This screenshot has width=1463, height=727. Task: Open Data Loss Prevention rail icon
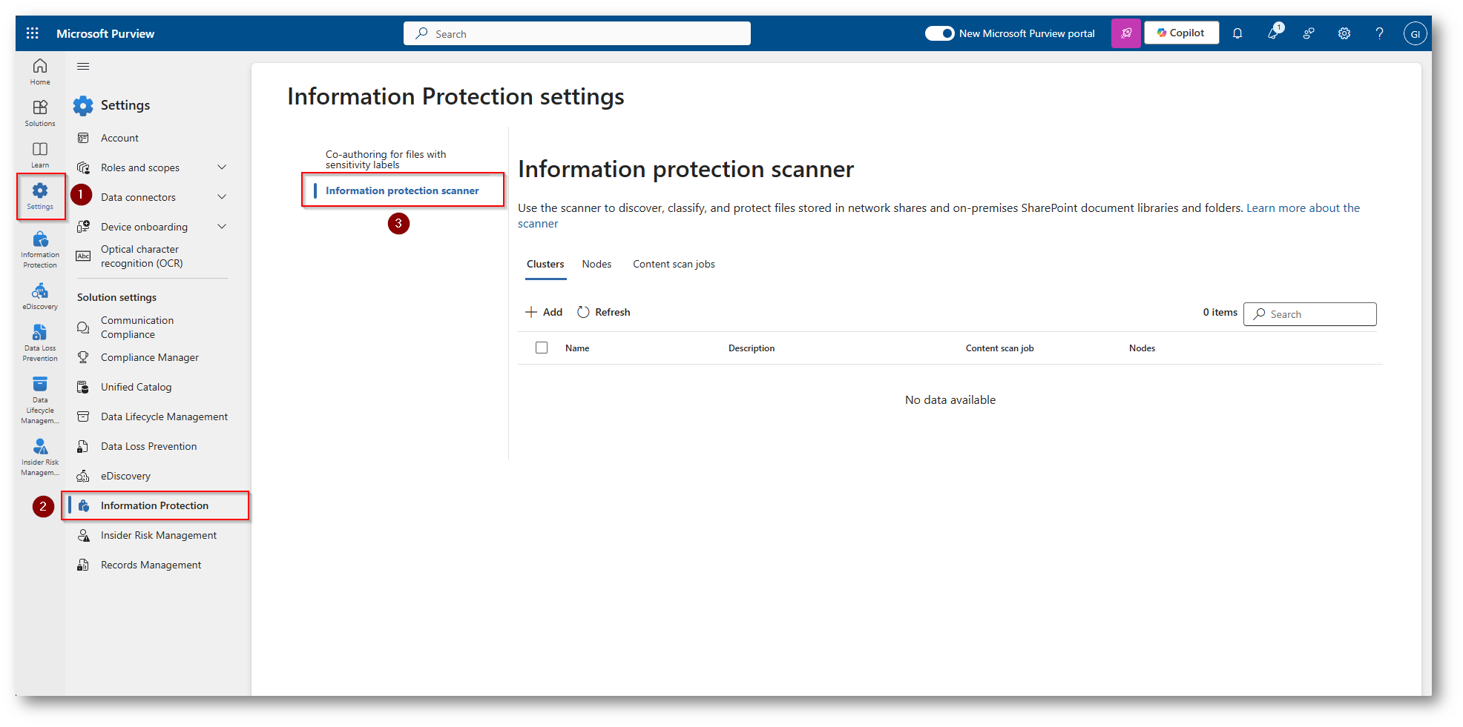coord(40,342)
